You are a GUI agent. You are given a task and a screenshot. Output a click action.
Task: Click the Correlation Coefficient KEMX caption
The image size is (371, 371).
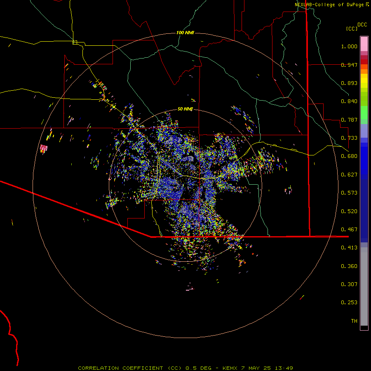pyautogui.click(x=185, y=368)
